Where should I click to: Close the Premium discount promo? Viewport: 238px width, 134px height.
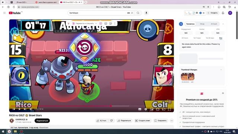pos(223,93)
